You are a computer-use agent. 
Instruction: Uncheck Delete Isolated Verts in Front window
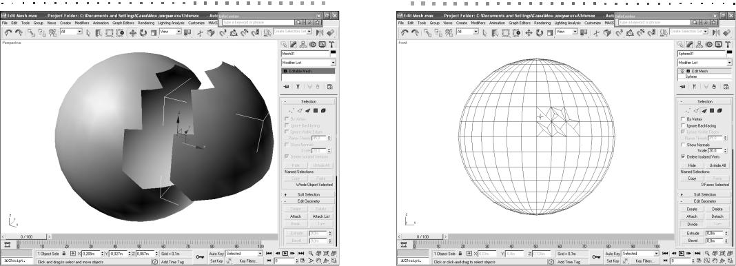[x=683, y=156]
